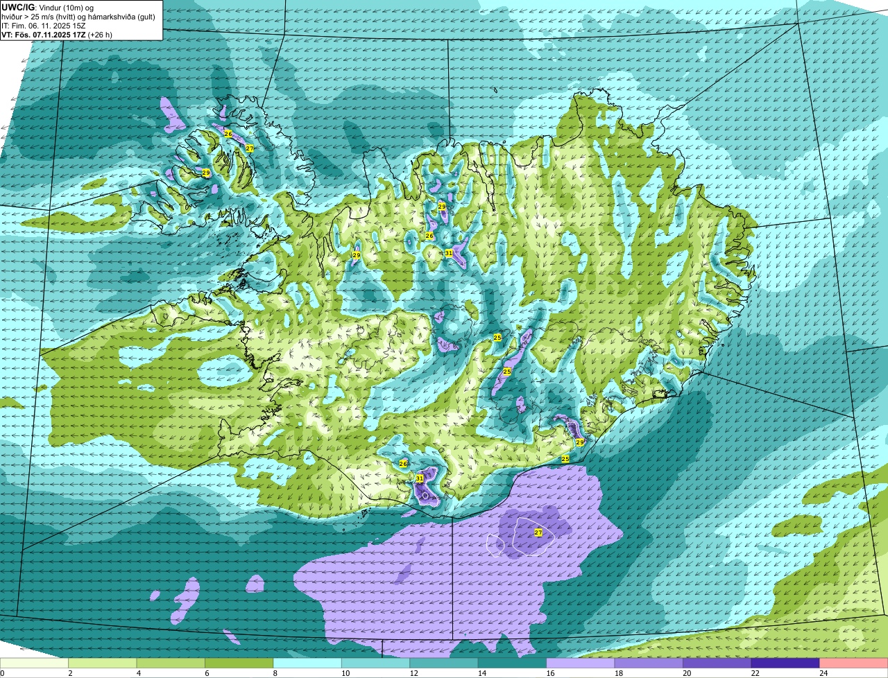Click the yellow "27" gust label offshore south of Iceland
The image size is (888, 678).
(538, 532)
